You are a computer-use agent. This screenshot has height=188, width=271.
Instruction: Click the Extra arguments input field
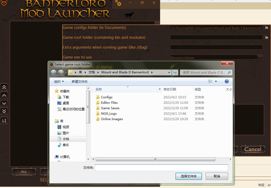tap(216, 47)
